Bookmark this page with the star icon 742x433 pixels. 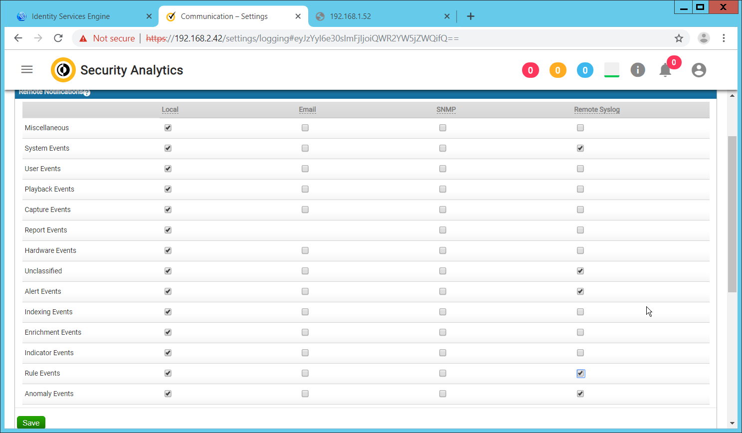point(679,38)
